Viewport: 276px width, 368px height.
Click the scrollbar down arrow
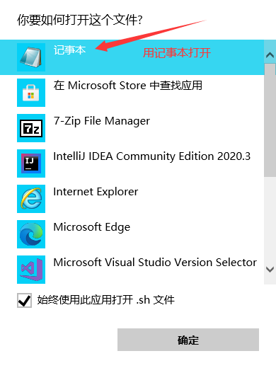pos(270,270)
